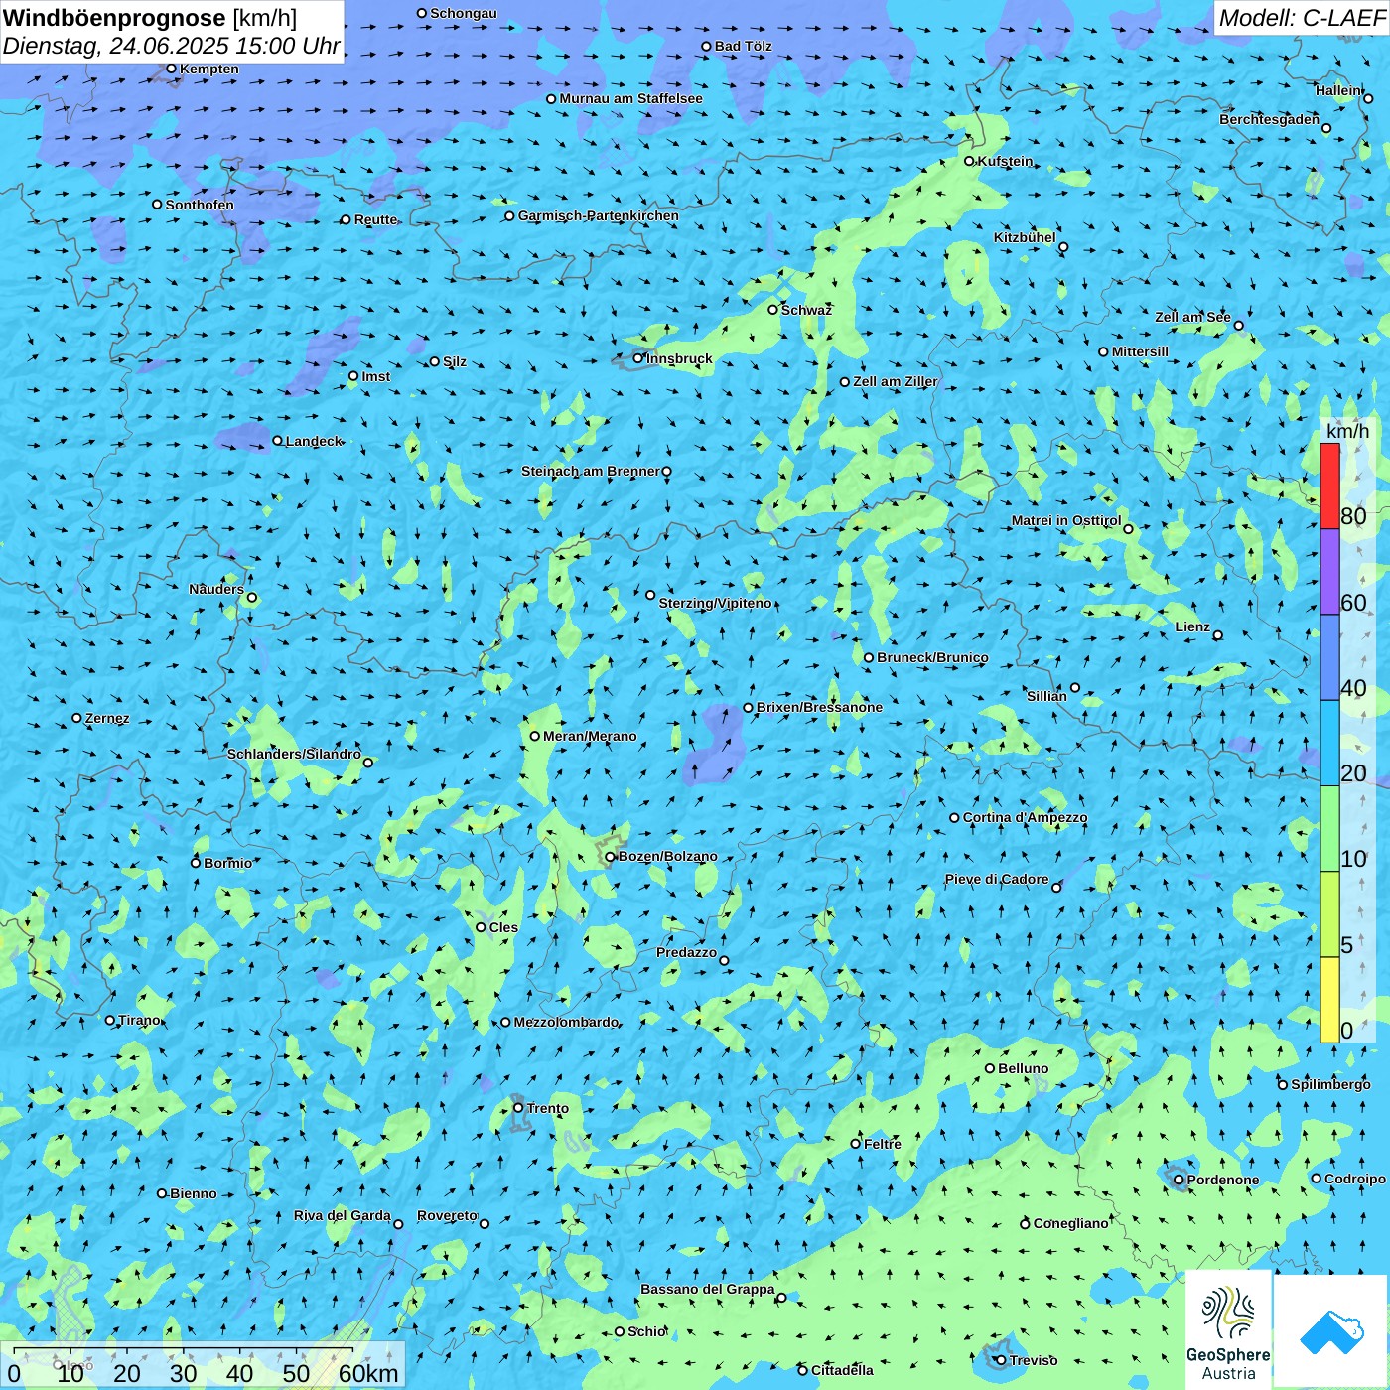Click the Zell am Ziller label

[896, 381]
